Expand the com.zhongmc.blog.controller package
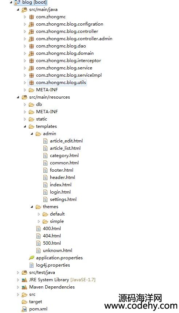The width and height of the screenshot is (179, 313). [x=25, y=31]
